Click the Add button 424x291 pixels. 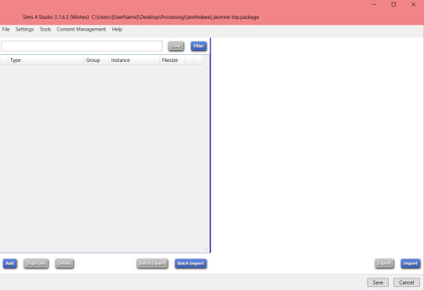click(9, 264)
